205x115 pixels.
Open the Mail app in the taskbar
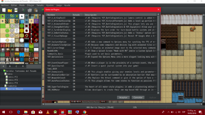pyautogui.click(x=40, y=112)
